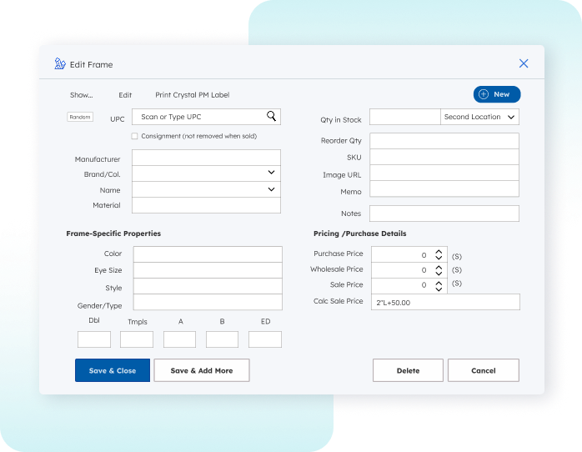Image resolution: width=582 pixels, height=452 pixels.
Task: Open the Show... menu
Action: tap(81, 95)
